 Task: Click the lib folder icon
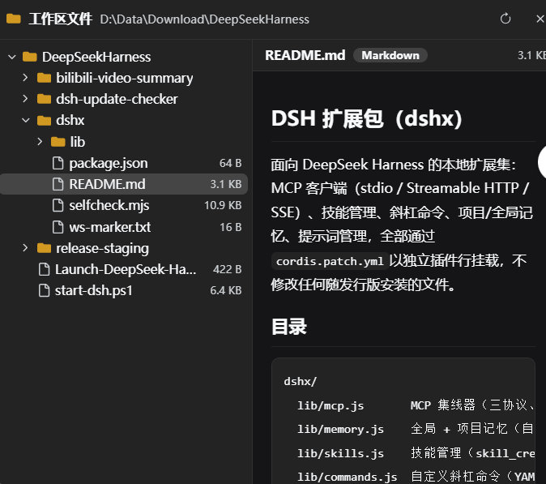(x=58, y=142)
